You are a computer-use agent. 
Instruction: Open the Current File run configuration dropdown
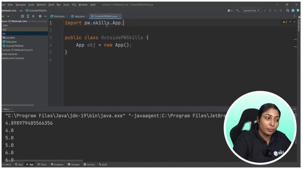coord(251,10)
